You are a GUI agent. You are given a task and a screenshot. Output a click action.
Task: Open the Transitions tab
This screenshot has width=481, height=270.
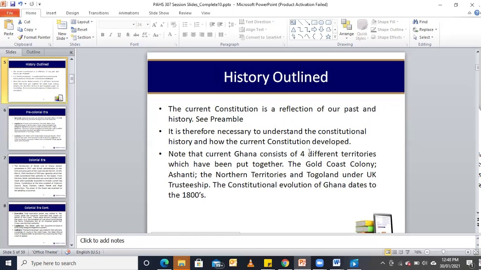pyautogui.click(x=98, y=13)
